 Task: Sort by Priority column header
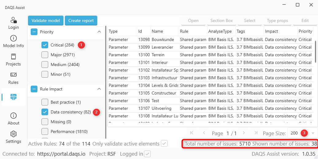(305, 31)
